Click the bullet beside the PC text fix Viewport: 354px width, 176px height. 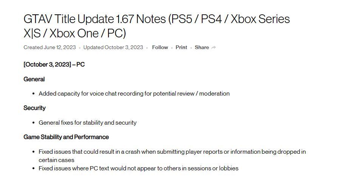[x=34, y=168]
